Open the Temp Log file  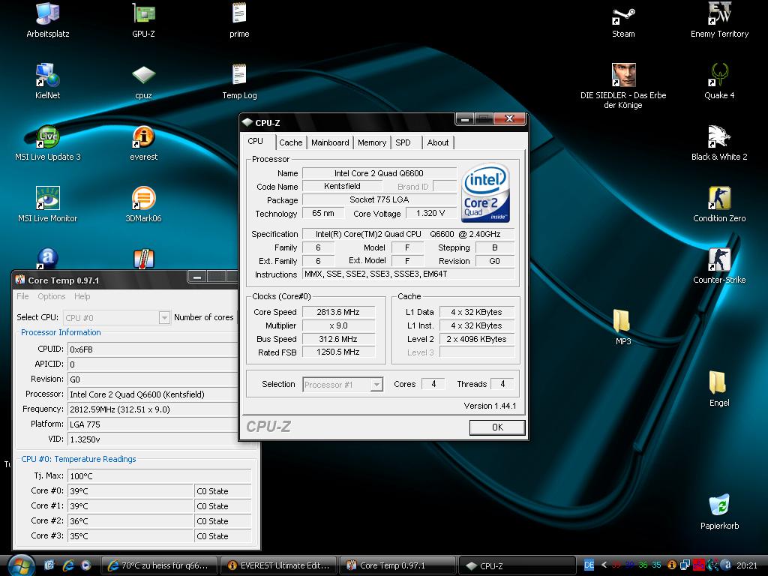click(x=239, y=82)
